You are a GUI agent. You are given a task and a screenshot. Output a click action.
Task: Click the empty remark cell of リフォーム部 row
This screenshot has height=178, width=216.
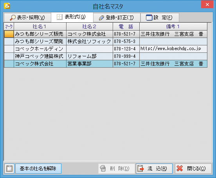point(173,56)
